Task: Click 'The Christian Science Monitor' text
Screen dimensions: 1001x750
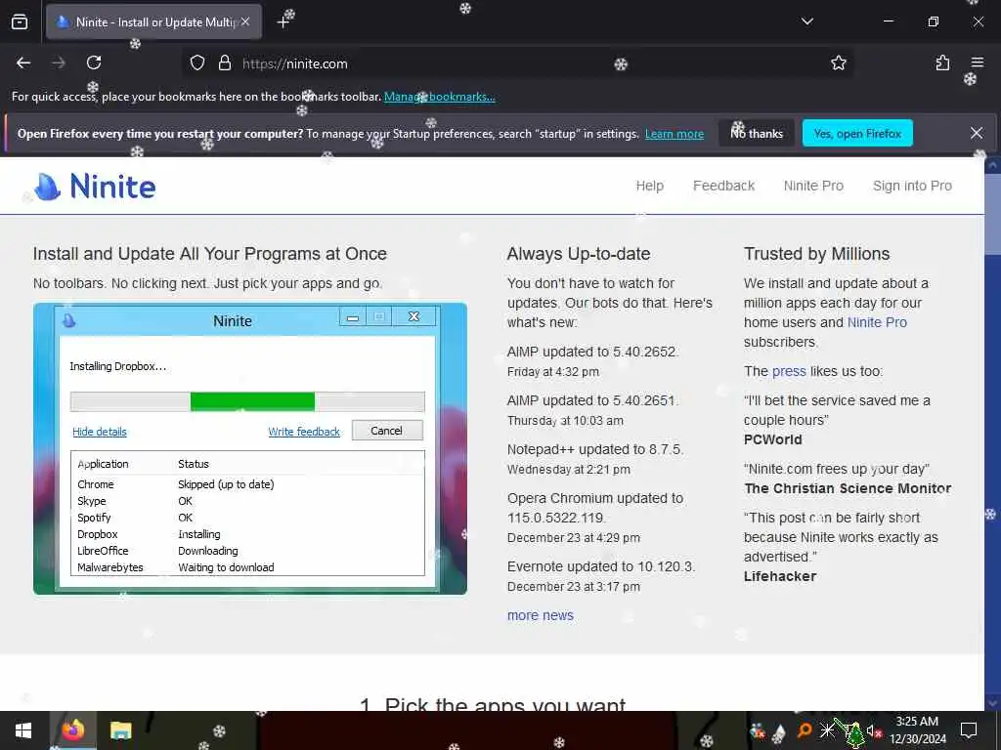Action: click(848, 488)
